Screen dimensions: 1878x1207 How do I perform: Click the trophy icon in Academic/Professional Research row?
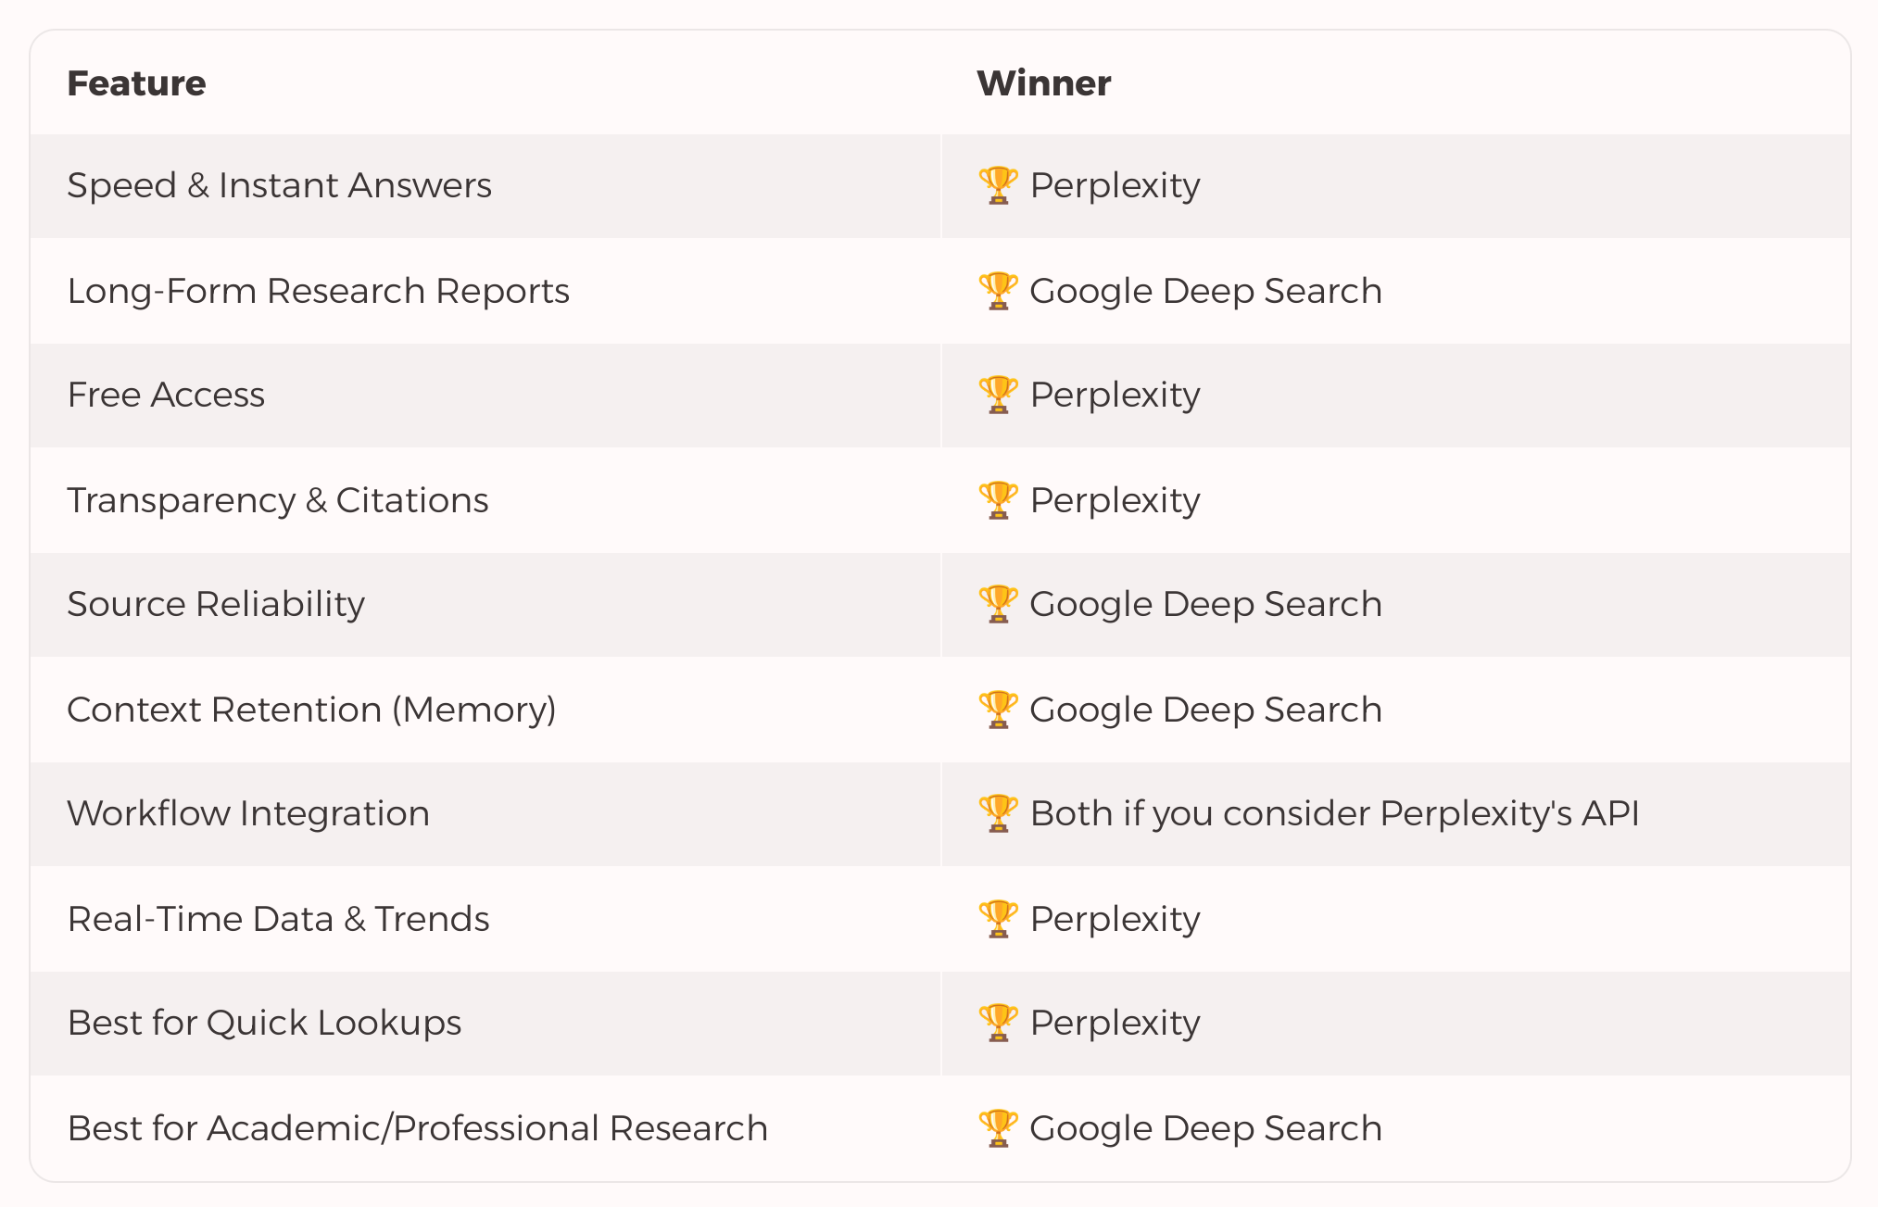tap(998, 1128)
